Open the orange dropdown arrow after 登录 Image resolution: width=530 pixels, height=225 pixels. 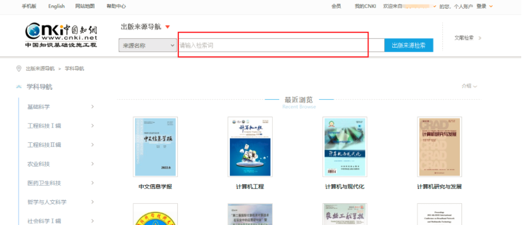[491, 7]
